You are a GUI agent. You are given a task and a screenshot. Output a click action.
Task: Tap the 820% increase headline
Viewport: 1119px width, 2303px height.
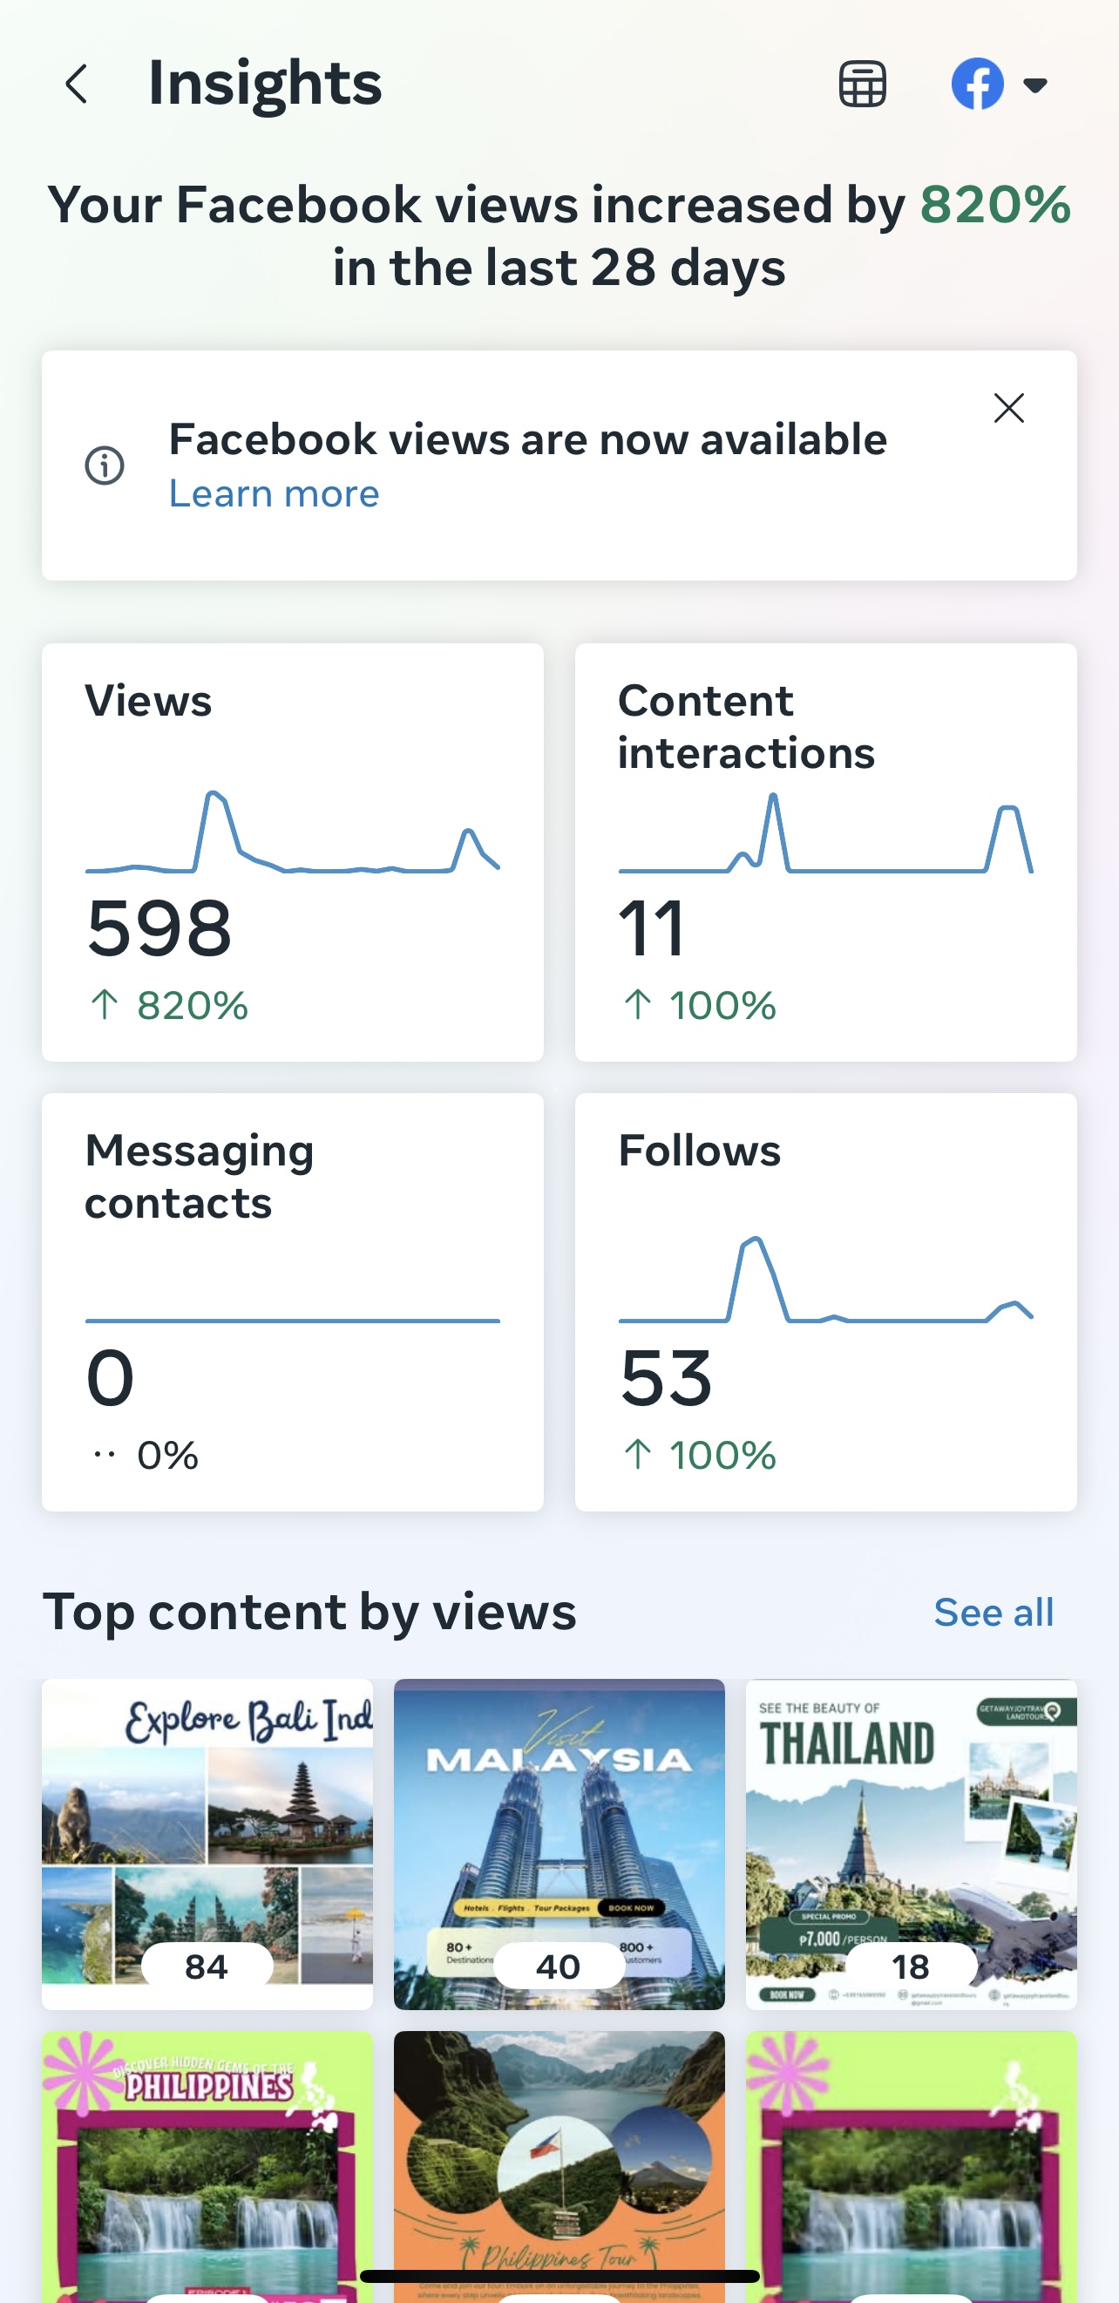tap(559, 236)
